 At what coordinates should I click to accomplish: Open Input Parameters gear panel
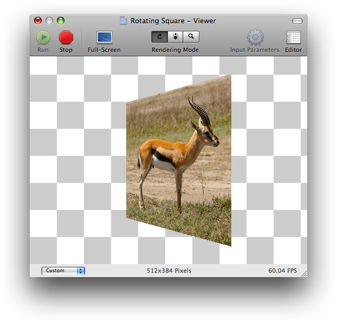[255, 37]
